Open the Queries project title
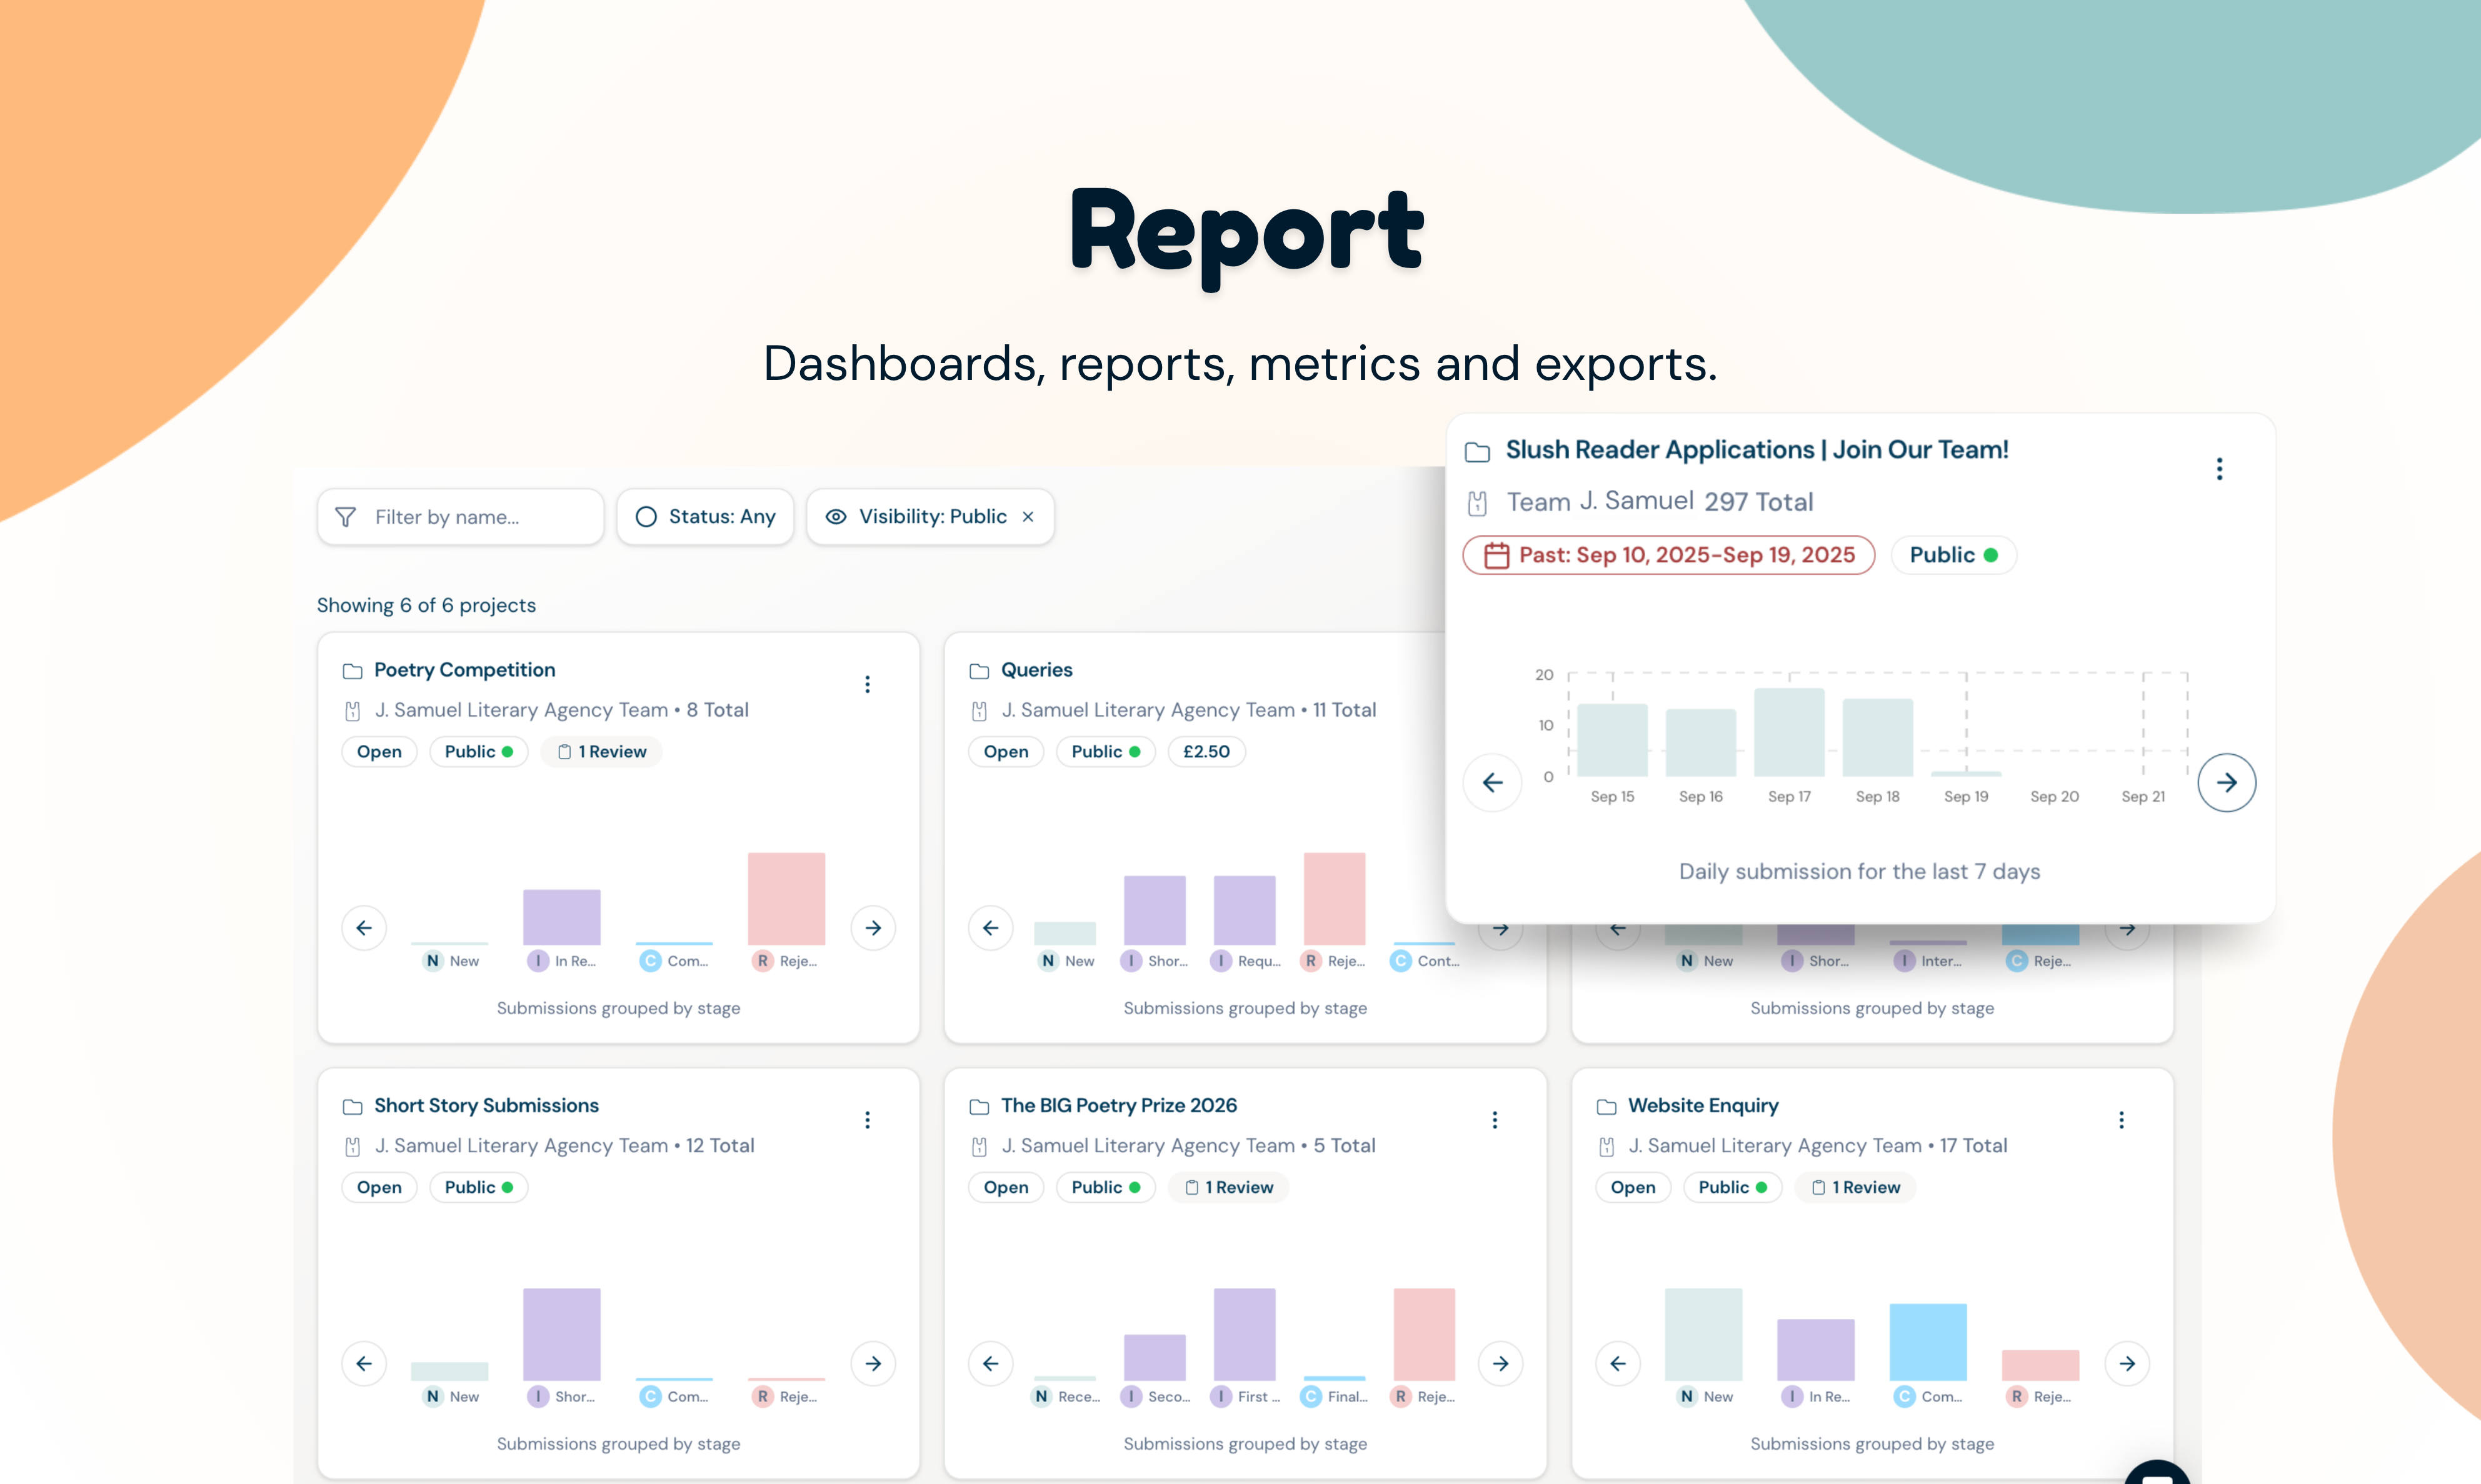Screen dimensions: 2481x1484 pyautogui.click(x=1036, y=670)
